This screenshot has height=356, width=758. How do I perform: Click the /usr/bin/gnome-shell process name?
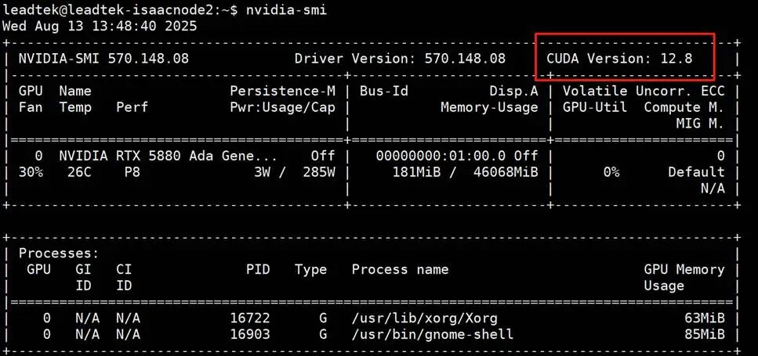(x=432, y=334)
